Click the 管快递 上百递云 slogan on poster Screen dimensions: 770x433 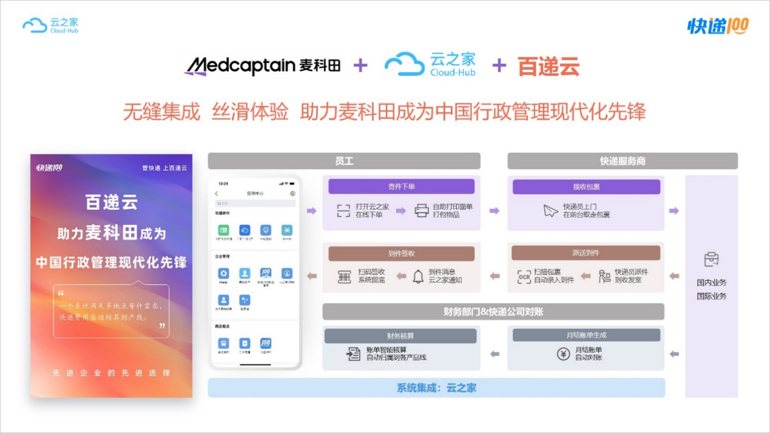pos(164,168)
